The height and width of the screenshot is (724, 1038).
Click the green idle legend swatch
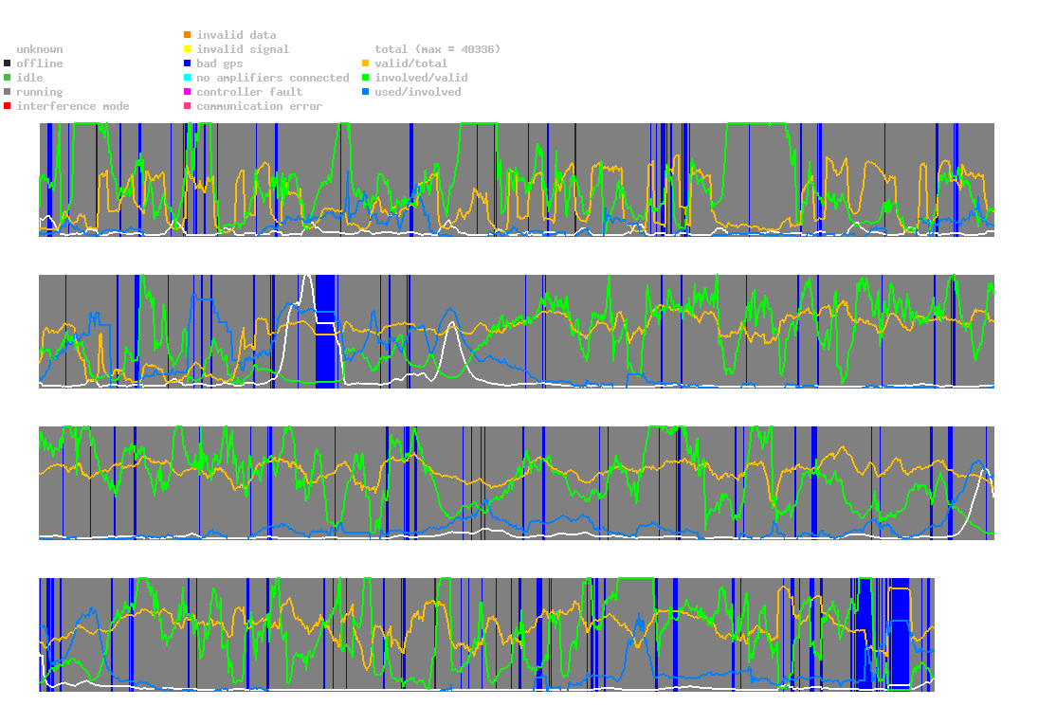coord(8,78)
